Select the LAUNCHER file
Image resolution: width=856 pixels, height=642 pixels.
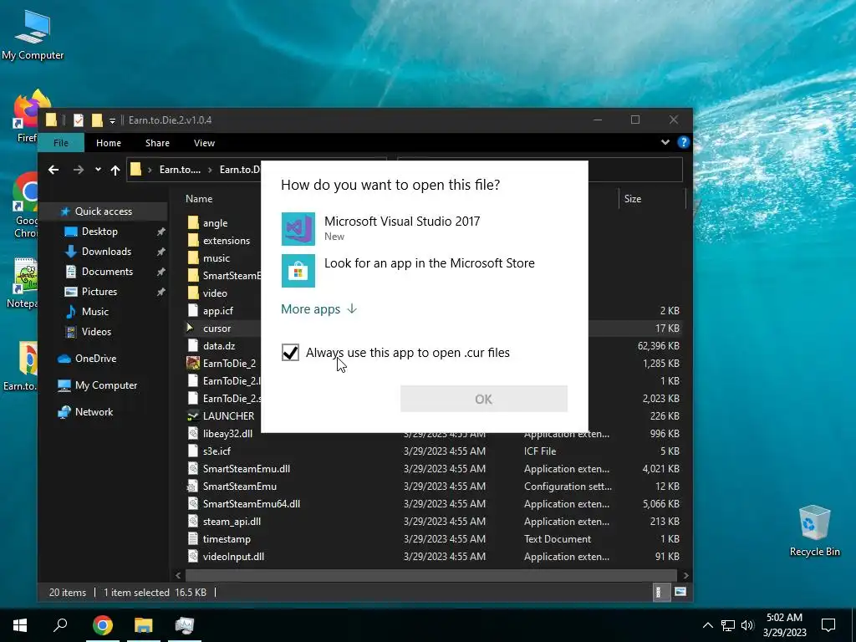(x=228, y=416)
